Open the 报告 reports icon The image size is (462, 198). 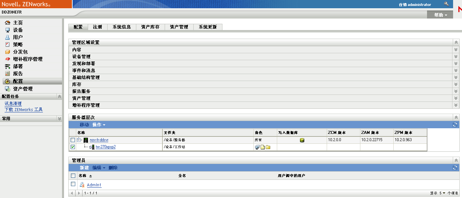tap(8, 74)
